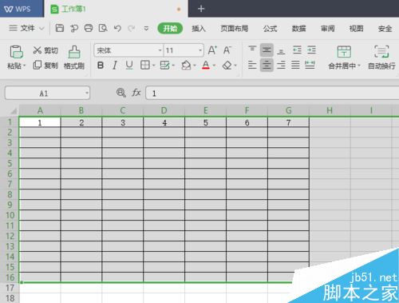The width and height of the screenshot is (399, 303).
Task: Click the fill color bucket icon
Action: pos(186,65)
